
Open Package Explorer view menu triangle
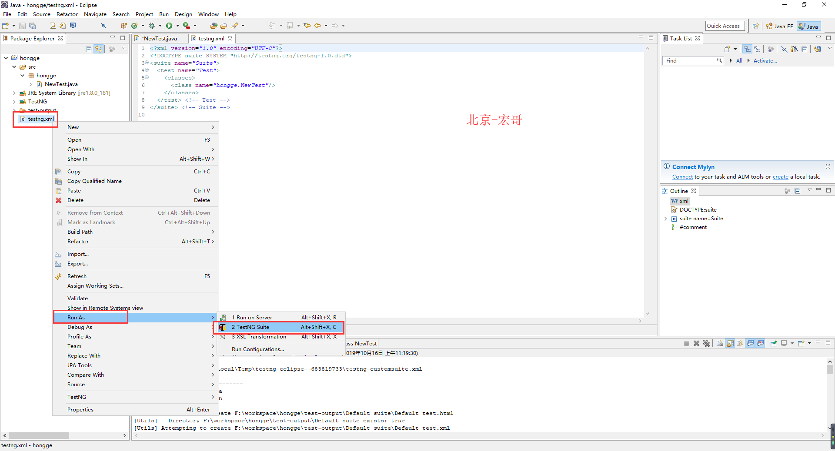pos(124,48)
